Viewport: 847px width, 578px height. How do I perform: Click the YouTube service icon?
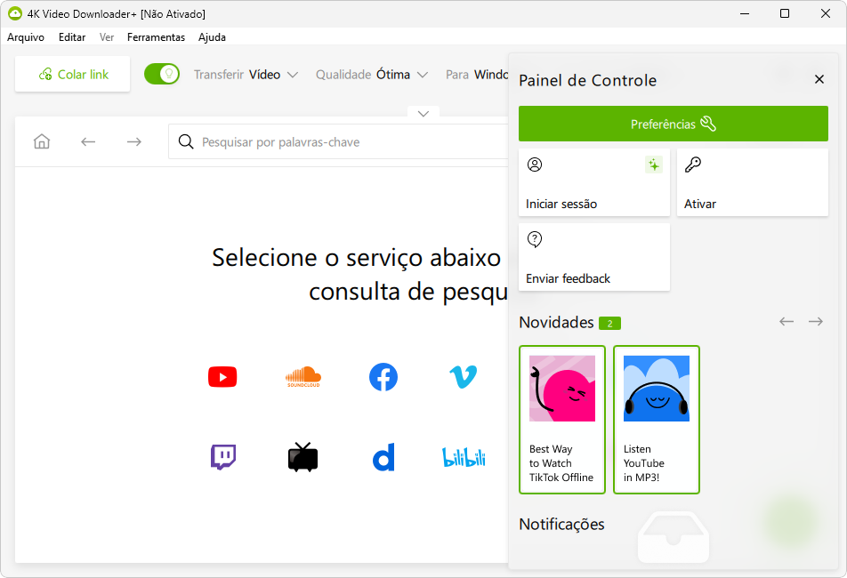point(222,377)
